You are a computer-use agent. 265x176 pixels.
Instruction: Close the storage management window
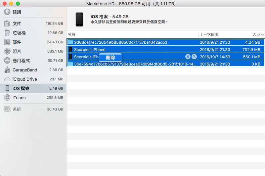pos(5,4)
